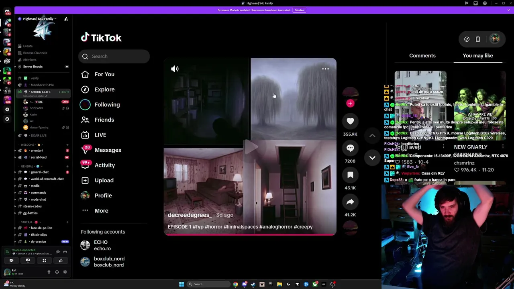The image size is (514, 289).
Task: Open the video three-dot options menu
Action: (x=325, y=69)
